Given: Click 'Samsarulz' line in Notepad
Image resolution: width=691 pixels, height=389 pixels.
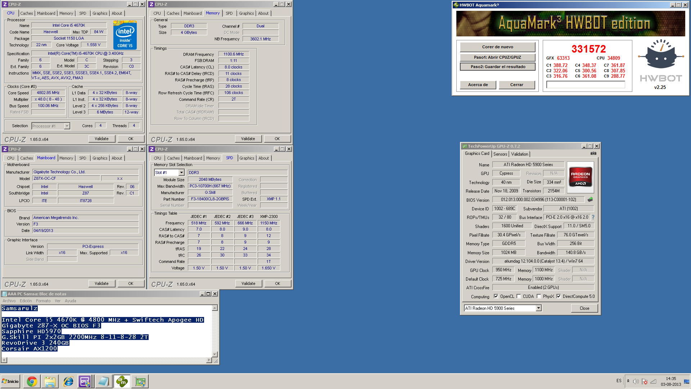Looking at the screenshot, I should pyautogui.click(x=19, y=308).
